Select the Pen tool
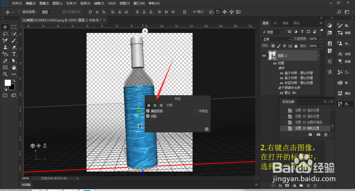 5,61
